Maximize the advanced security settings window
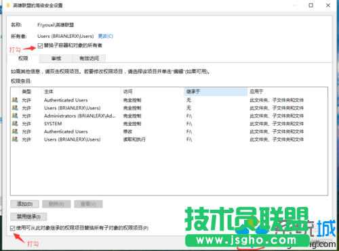 (x=311, y=5)
